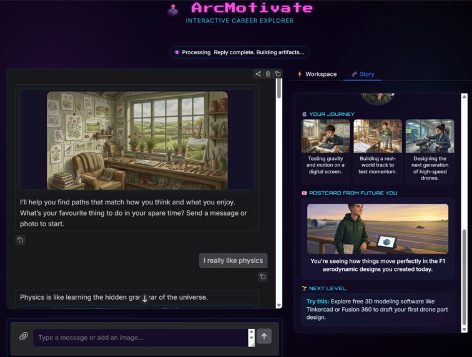Screen dimensions: 472x357
Task: Click 'Physics is like learning the hidden' message
Action: [x=114, y=297]
